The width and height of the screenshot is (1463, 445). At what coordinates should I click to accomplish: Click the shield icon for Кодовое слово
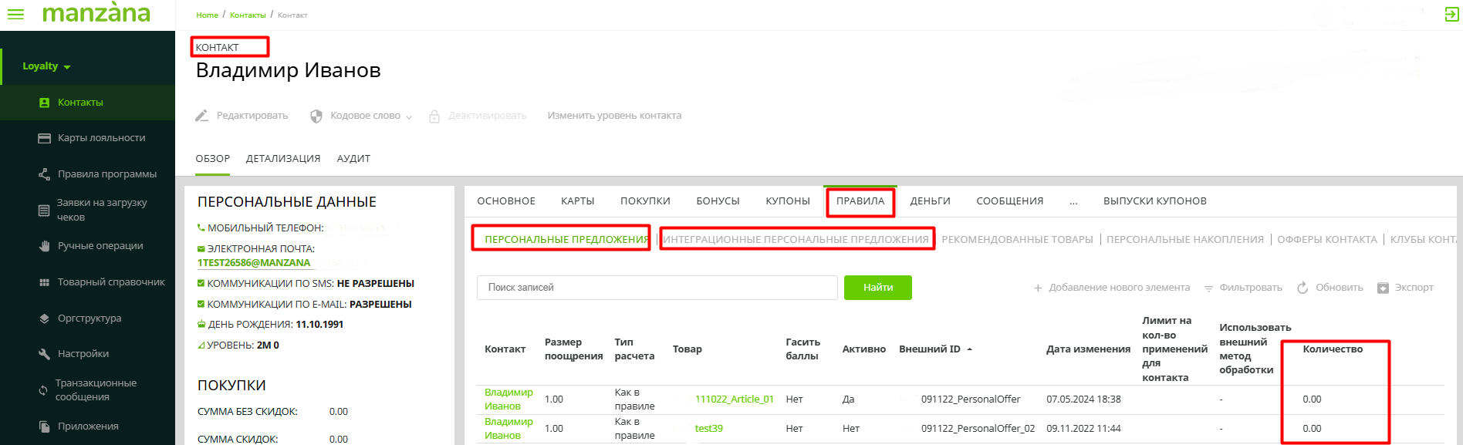click(x=316, y=116)
